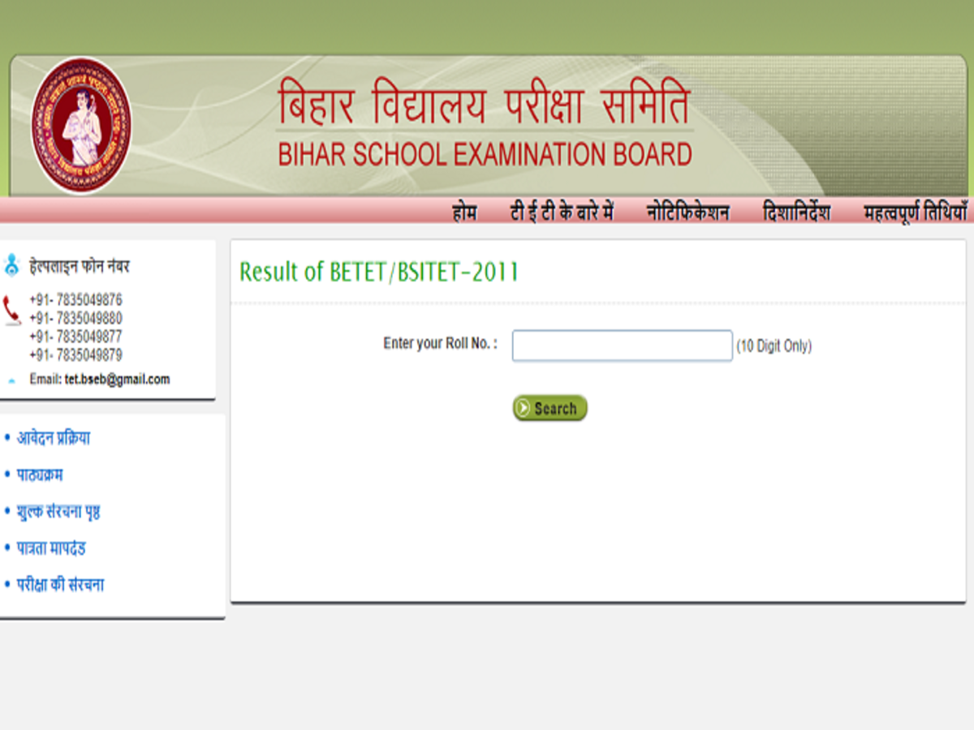Click the Bihar School Examination Board circular logo
974x730 pixels.
pos(80,126)
